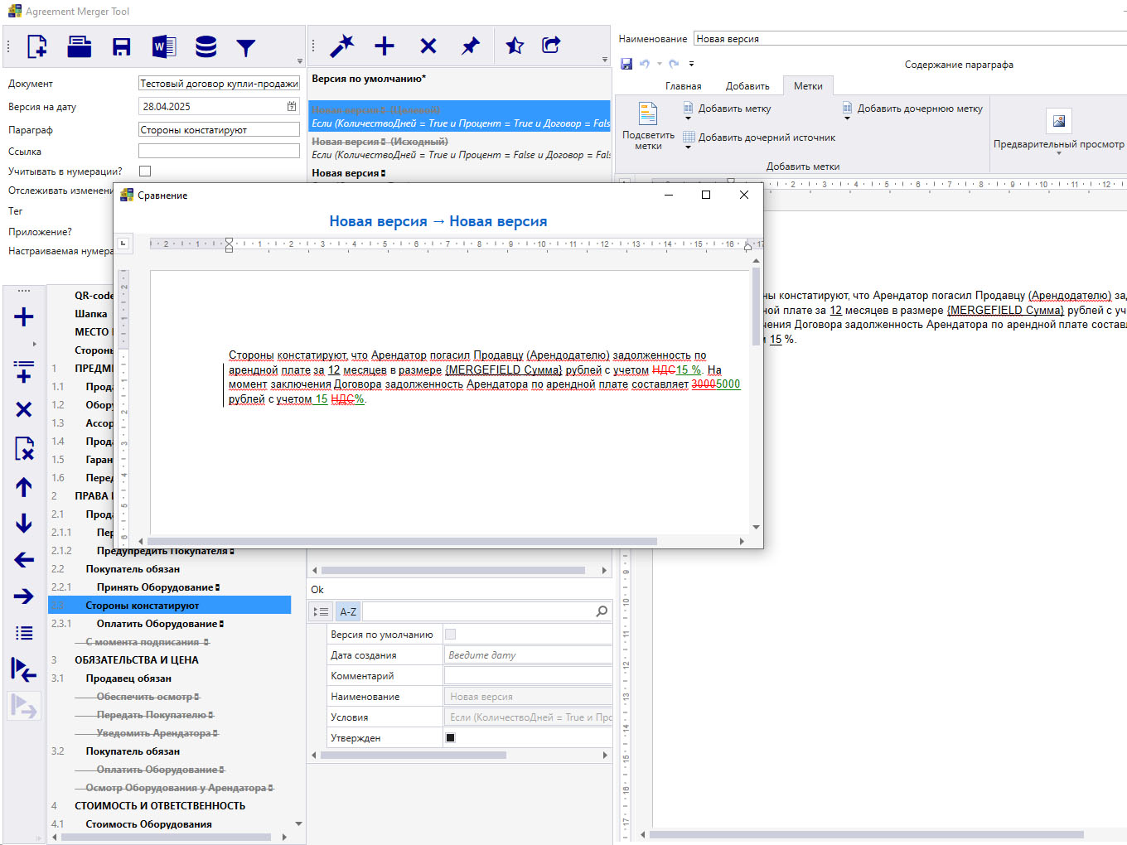
Task: Toggle the 'Утвержден' checkbox
Action: click(x=451, y=738)
